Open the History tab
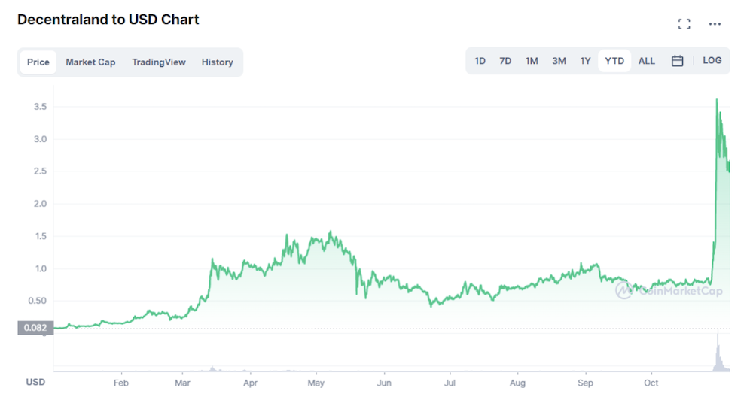This screenshot has height=400, width=753. tap(217, 62)
